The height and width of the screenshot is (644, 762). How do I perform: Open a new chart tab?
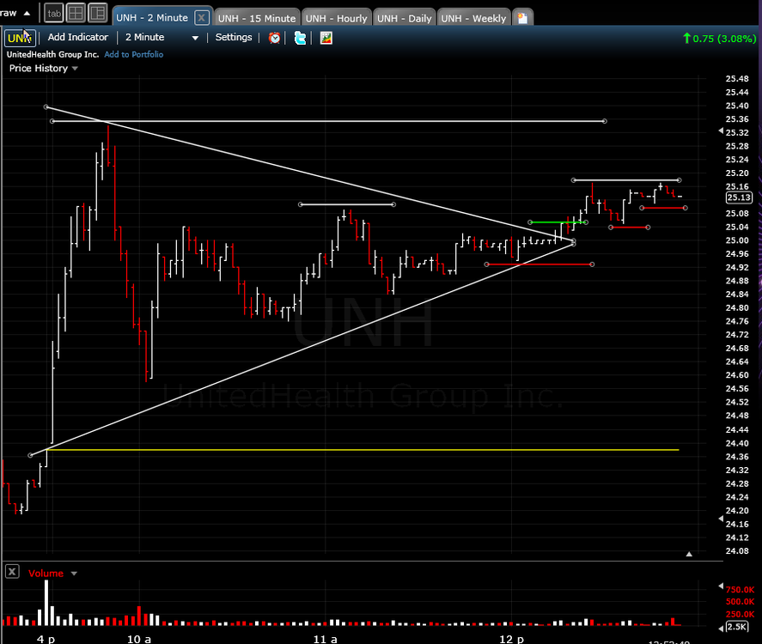pyautogui.click(x=522, y=18)
